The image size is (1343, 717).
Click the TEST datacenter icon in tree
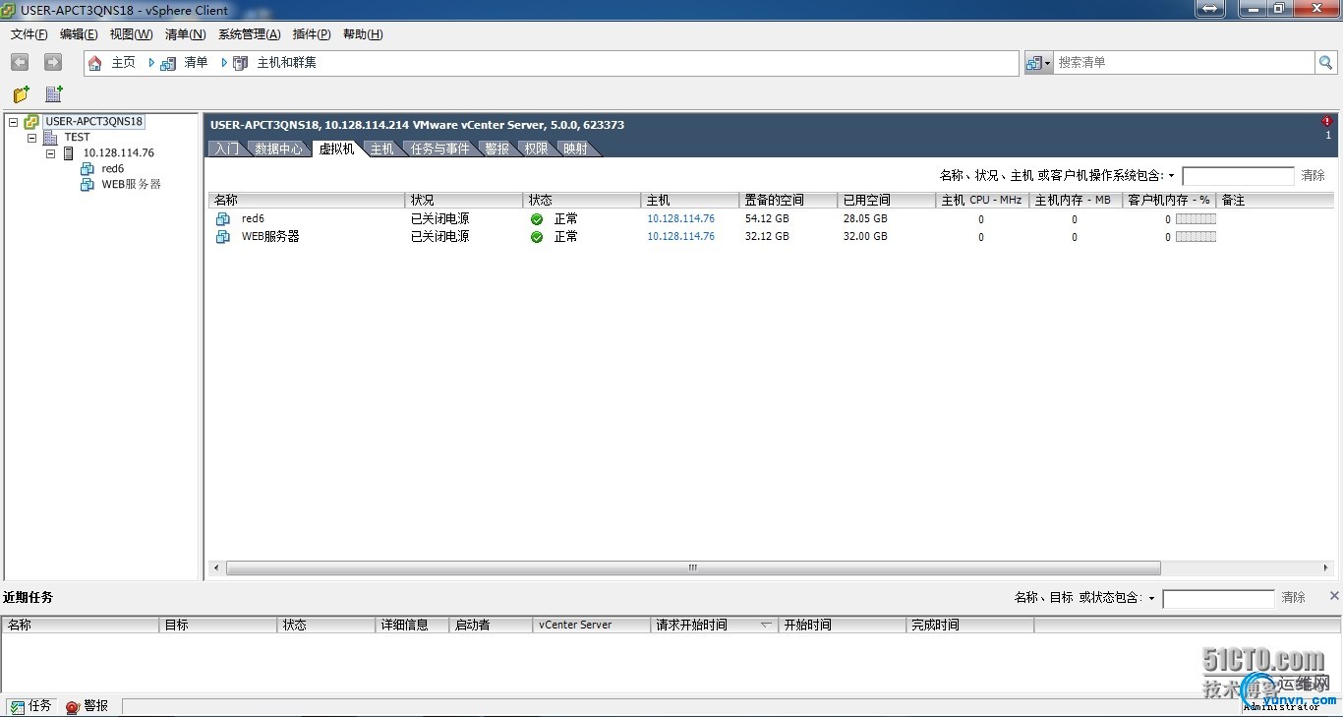[x=50, y=138]
